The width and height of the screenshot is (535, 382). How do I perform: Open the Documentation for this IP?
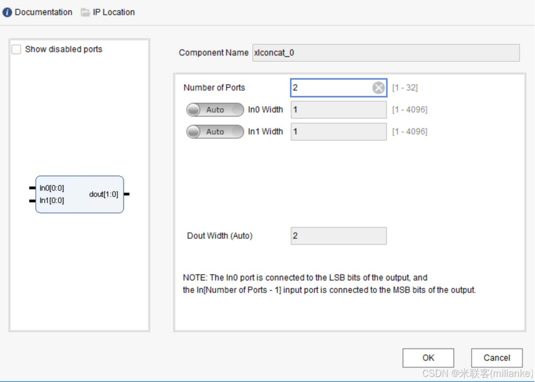(x=42, y=12)
